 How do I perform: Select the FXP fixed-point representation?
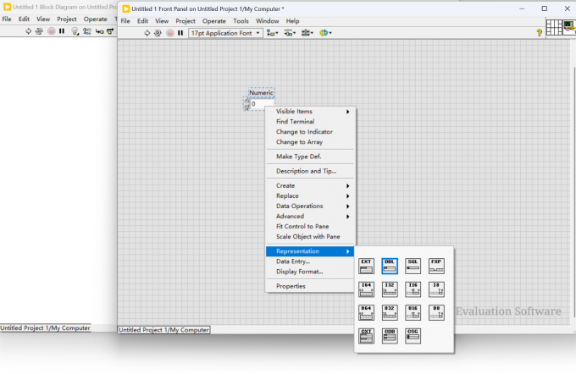[x=436, y=267]
